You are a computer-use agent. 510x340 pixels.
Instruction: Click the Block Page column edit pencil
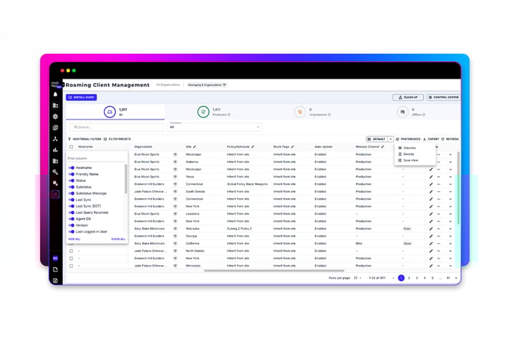[x=292, y=147]
